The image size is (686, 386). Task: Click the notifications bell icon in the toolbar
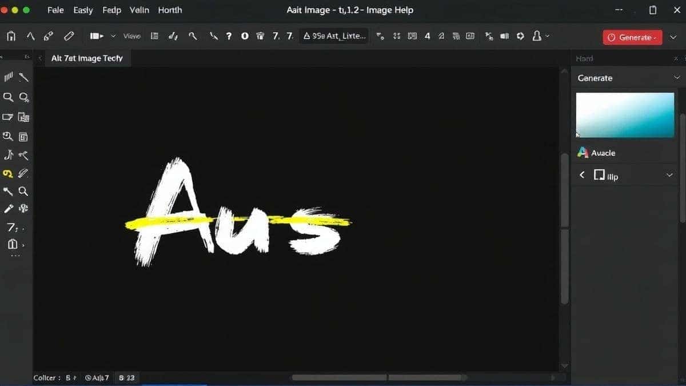(x=537, y=35)
